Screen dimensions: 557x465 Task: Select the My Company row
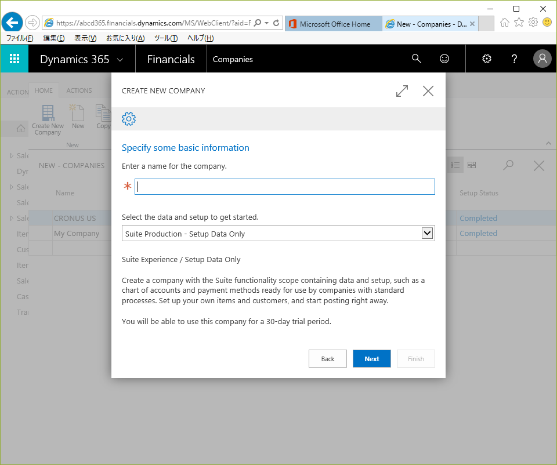(x=77, y=233)
